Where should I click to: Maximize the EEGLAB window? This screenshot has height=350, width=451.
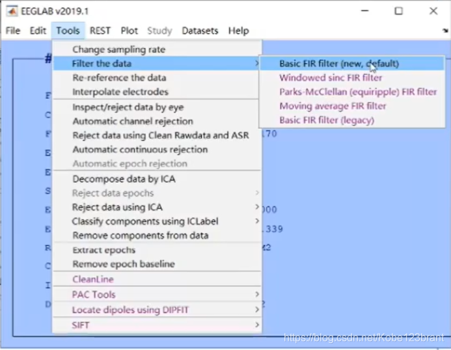pyautogui.click(x=399, y=11)
